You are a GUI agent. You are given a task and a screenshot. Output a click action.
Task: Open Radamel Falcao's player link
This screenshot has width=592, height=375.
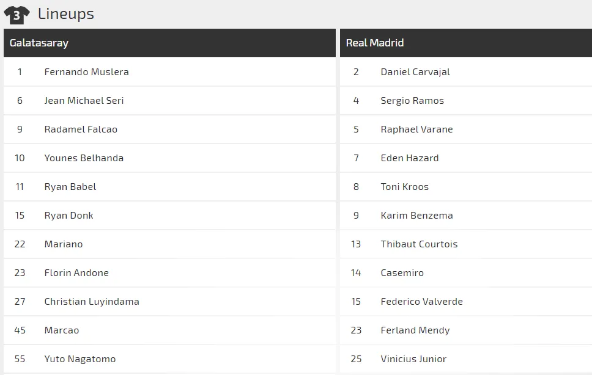point(81,129)
